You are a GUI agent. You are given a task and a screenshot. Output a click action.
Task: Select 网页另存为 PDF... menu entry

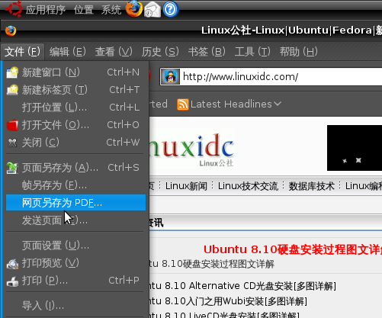click(x=75, y=203)
